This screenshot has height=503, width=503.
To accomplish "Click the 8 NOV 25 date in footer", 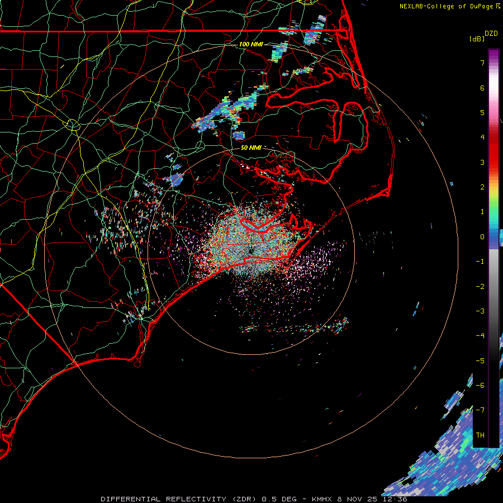I will pyautogui.click(x=357, y=499).
